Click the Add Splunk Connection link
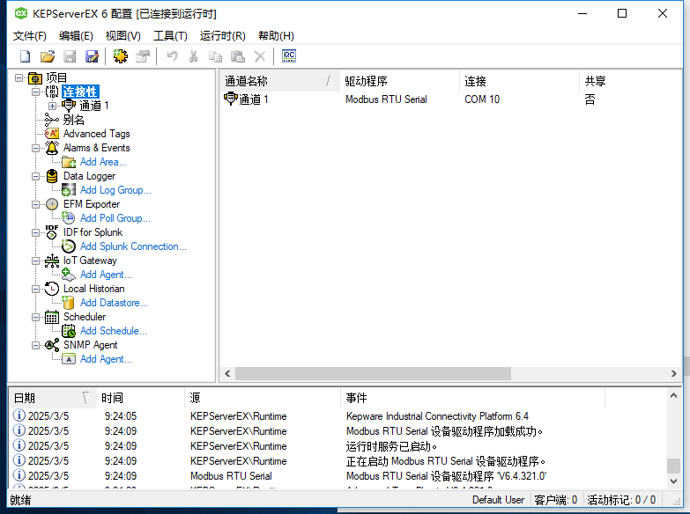 tap(133, 246)
